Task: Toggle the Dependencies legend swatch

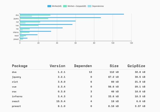Action: [90, 6]
